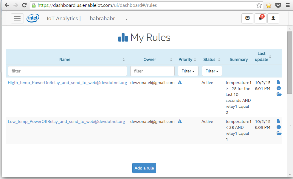This screenshot has height=179, width=293.
Task: Sort by the Status column
Action: tap(219, 60)
